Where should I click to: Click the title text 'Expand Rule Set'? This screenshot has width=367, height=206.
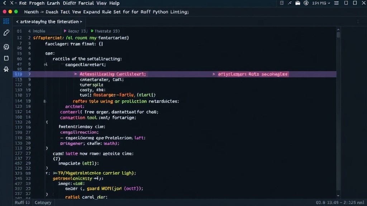pos(102,12)
